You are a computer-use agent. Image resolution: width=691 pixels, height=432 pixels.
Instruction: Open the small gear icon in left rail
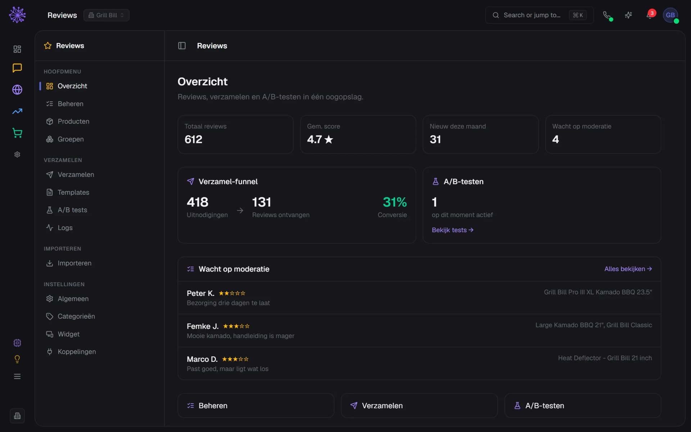click(17, 154)
